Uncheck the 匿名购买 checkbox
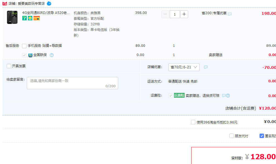Screen dimensions: 276x164 click(262, 136)
